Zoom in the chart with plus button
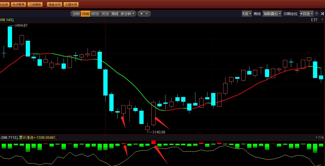This screenshot has width=325, height=166. [x=141, y=14]
